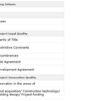Select the 'arity of Title' row
The height and width of the screenshot is (101, 112).
coord(32,40)
